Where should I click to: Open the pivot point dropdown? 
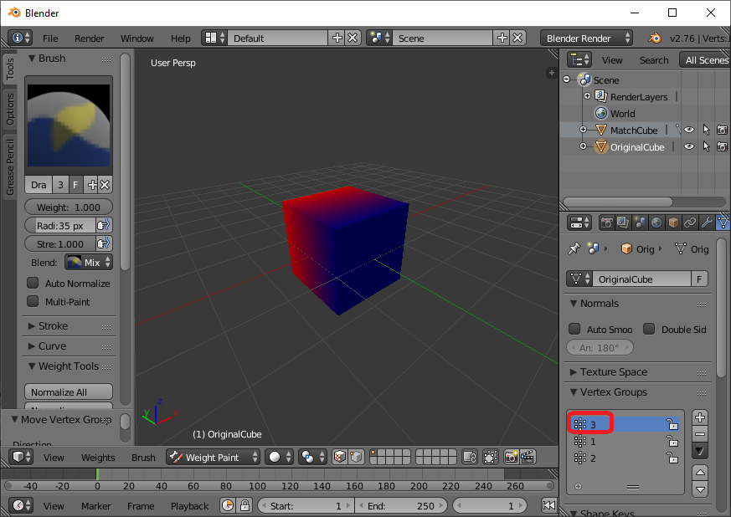tap(311, 458)
